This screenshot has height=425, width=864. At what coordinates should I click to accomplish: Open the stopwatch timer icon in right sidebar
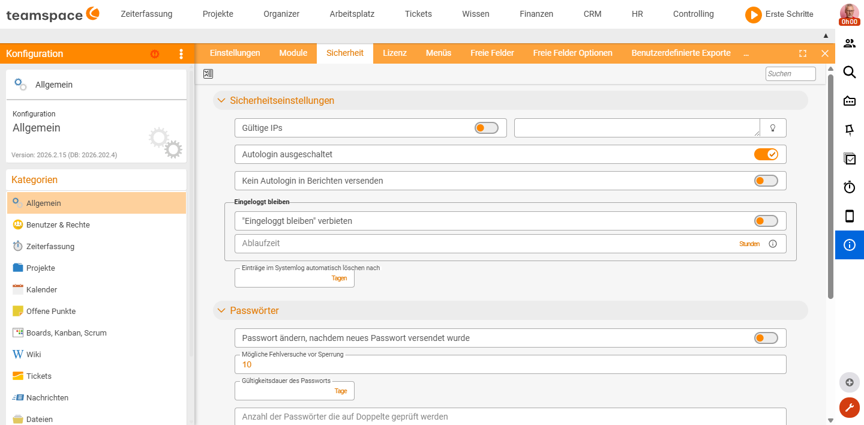tap(850, 187)
